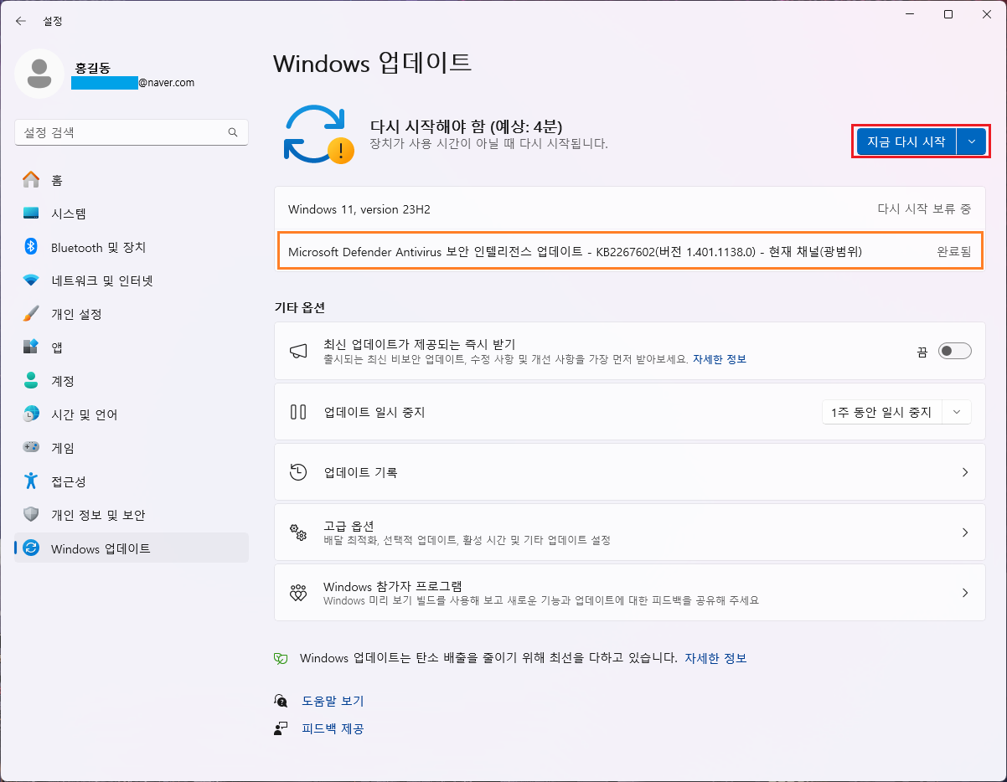Open 자세한 정보 link about carbon emissions
Image resolution: width=1007 pixels, height=782 pixels.
click(715, 658)
